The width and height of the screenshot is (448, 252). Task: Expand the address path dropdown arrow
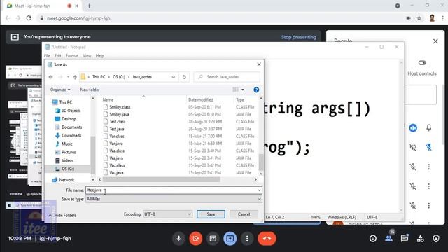click(x=173, y=77)
